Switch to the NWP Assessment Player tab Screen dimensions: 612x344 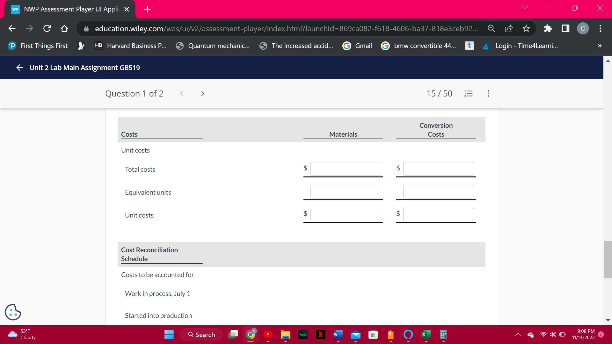70,9
